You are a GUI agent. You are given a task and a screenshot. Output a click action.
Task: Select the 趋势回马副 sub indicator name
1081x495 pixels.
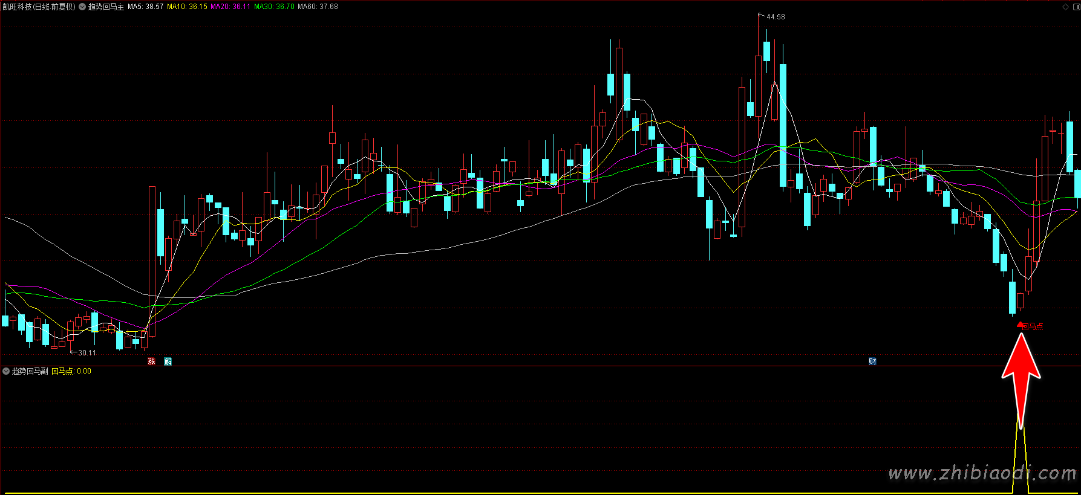click(30, 371)
